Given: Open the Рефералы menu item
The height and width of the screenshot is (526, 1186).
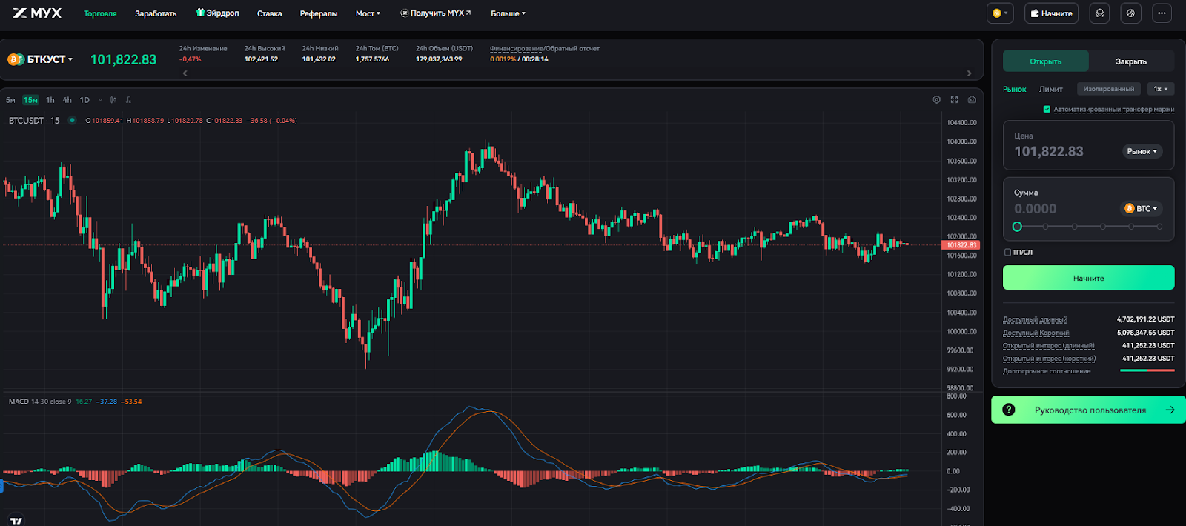Looking at the screenshot, I should click(x=318, y=13).
